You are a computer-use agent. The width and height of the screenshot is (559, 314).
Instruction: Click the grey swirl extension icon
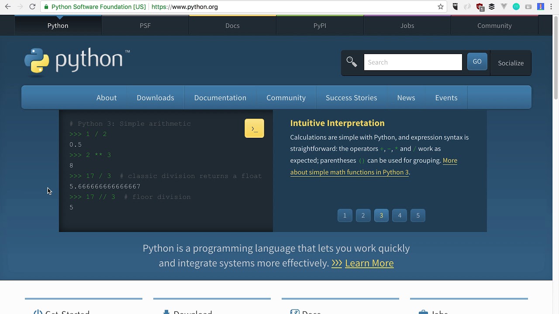468,7
